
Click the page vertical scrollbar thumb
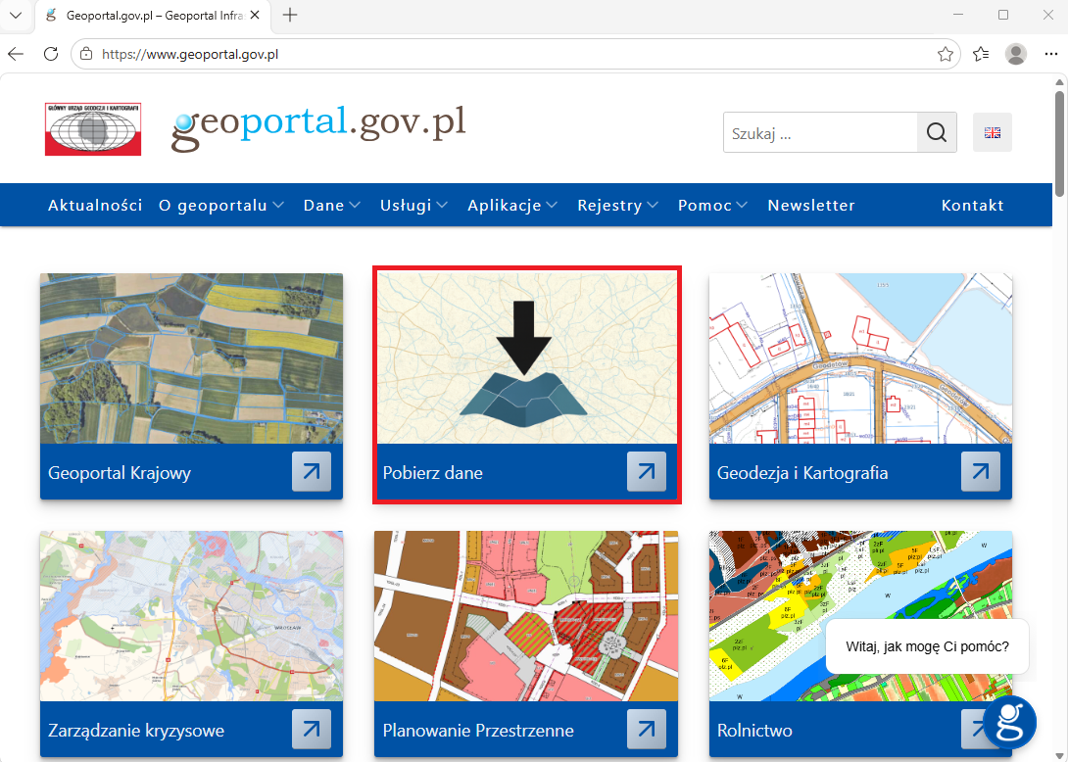click(1060, 143)
